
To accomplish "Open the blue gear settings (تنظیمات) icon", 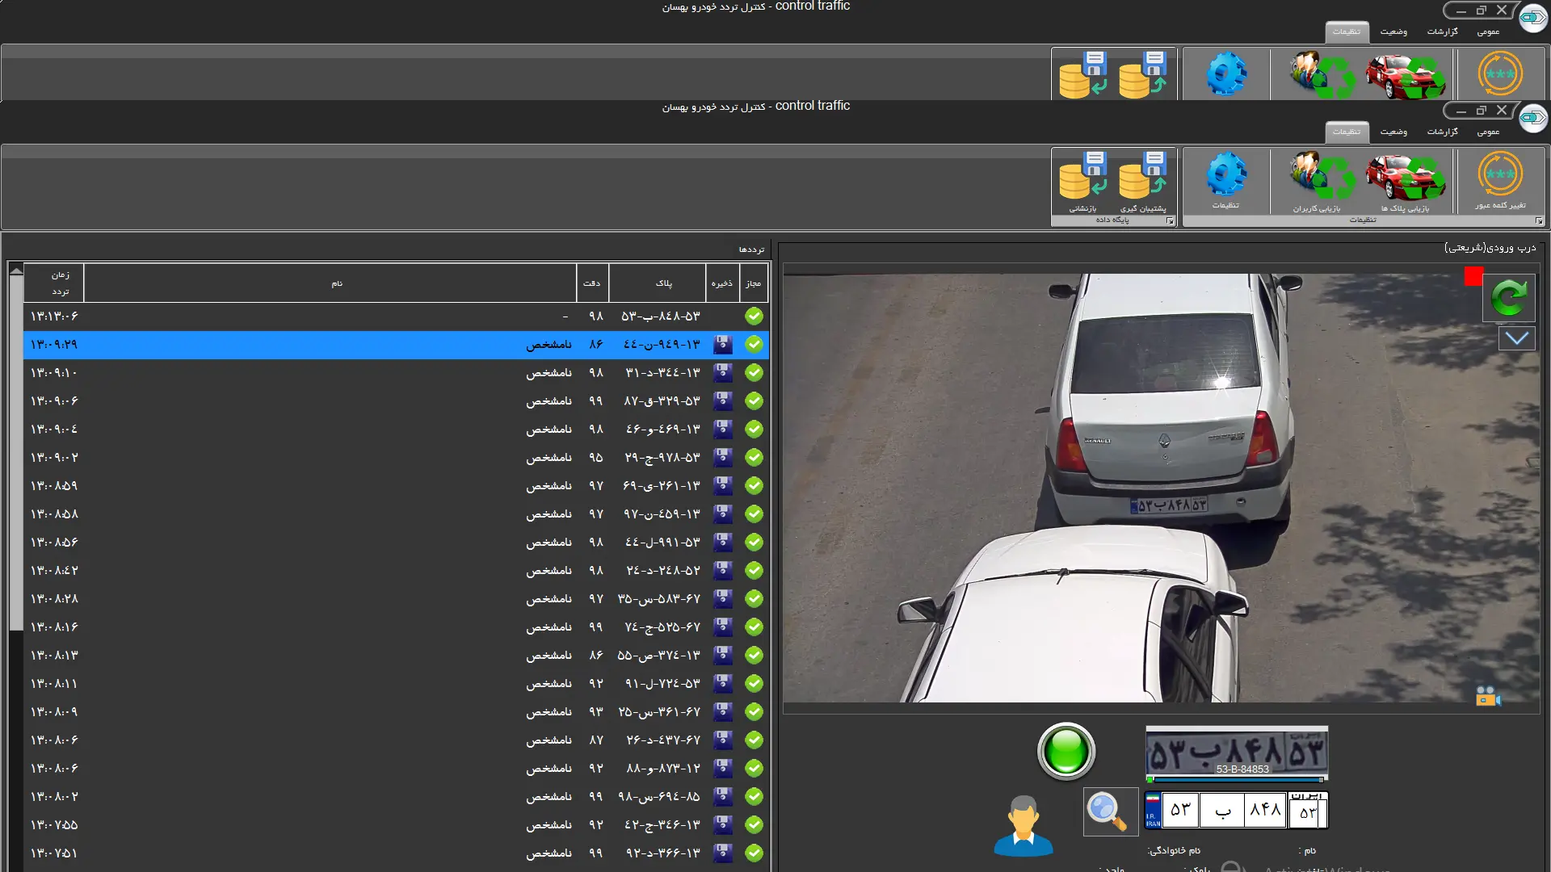I will point(1226,180).
